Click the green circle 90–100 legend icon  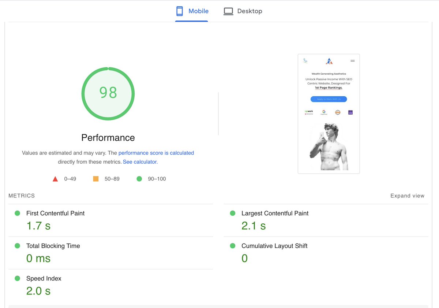pos(139,179)
